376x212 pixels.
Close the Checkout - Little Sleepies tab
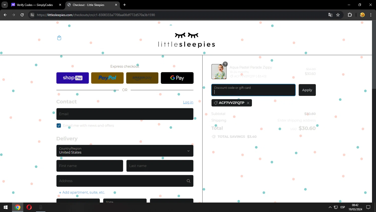tap(116, 5)
